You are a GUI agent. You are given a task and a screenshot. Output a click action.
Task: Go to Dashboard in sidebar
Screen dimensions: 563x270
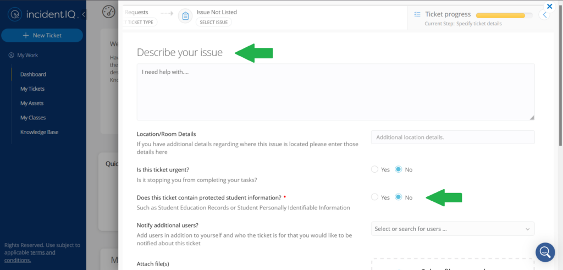(x=33, y=74)
